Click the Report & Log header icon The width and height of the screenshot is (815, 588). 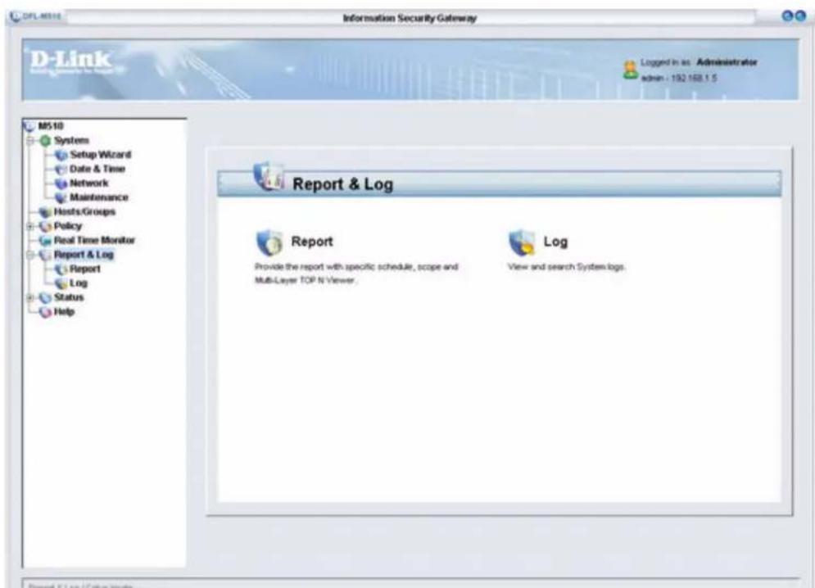tap(269, 177)
